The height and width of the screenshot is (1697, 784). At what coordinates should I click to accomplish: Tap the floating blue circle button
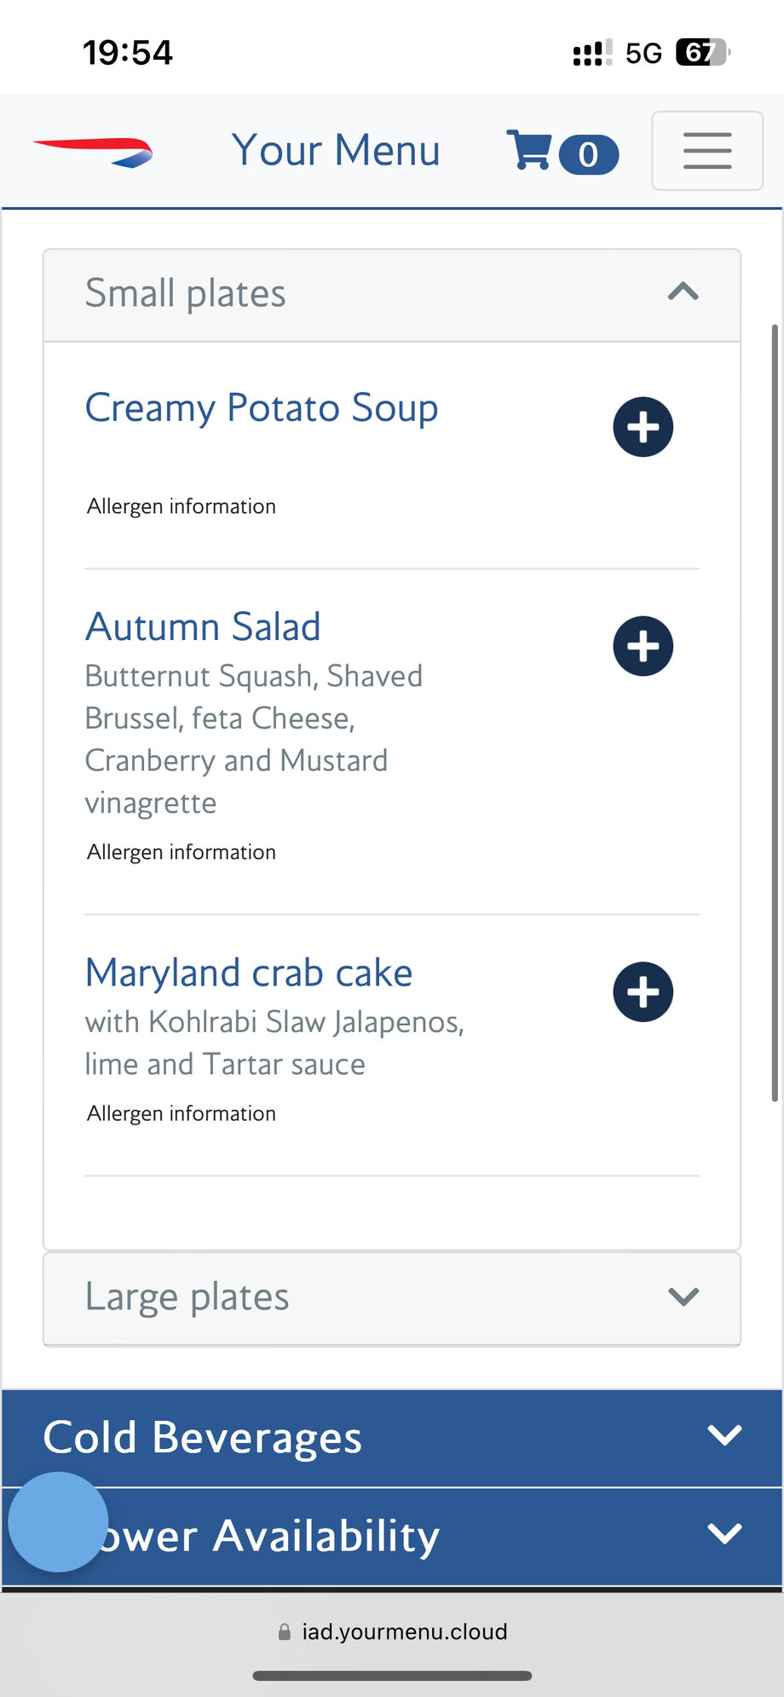point(58,1521)
